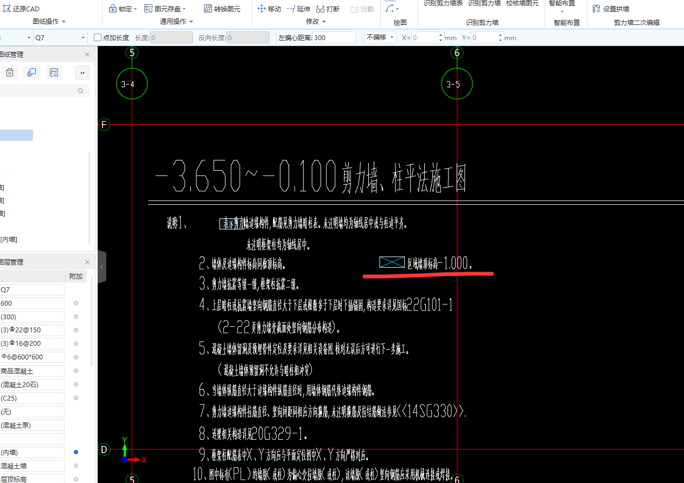Screen dimensions: 684x483
Task: Click the Y offset value field
Action: (x=484, y=37)
